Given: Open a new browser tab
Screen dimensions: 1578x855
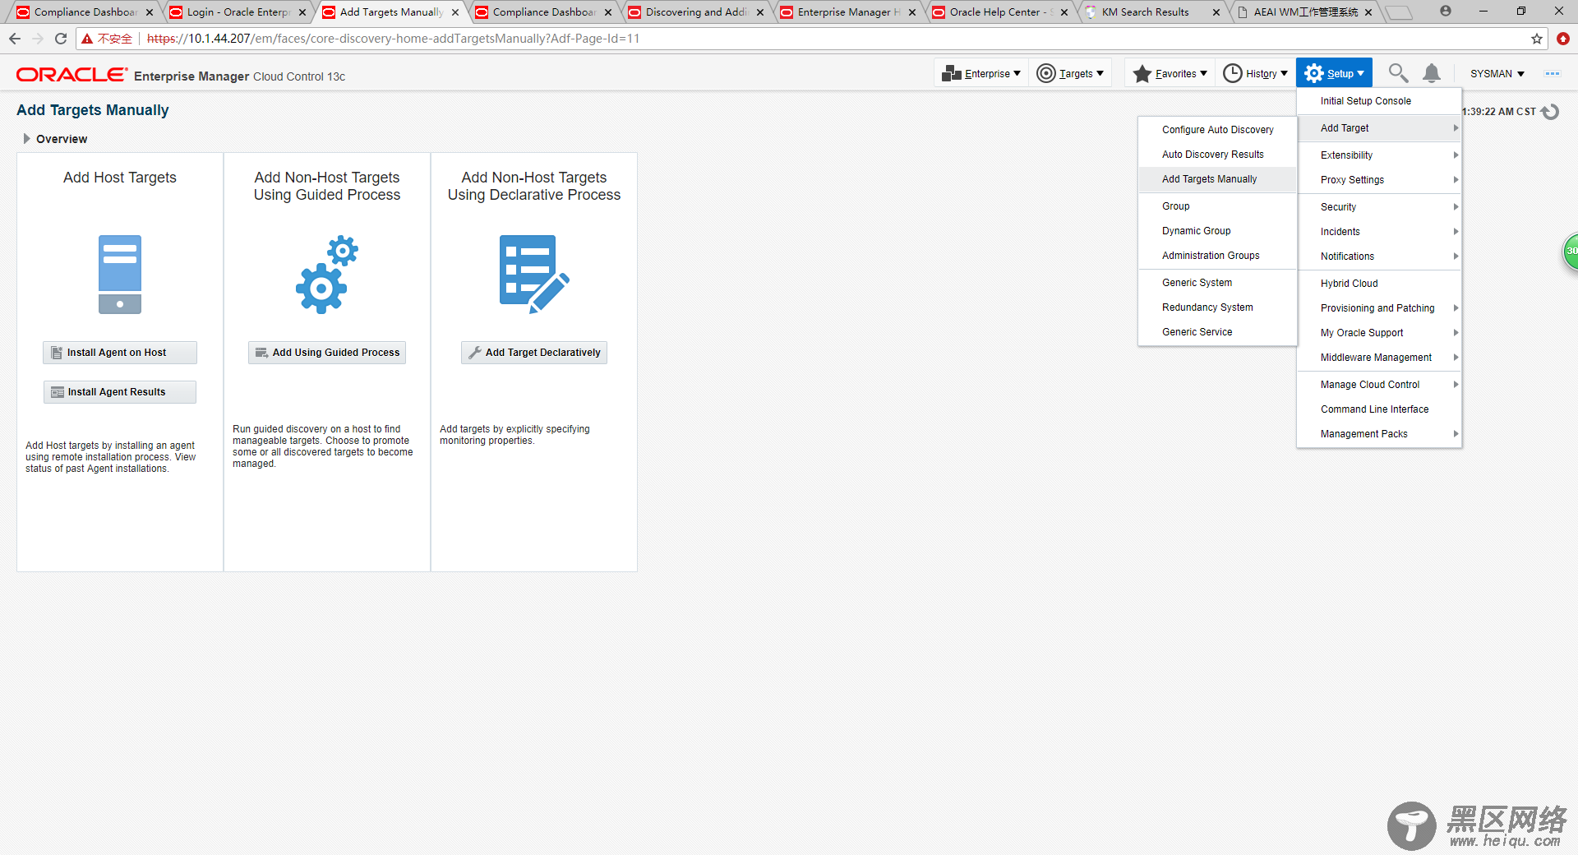Looking at the screenshot, I should click(1399, 12).
